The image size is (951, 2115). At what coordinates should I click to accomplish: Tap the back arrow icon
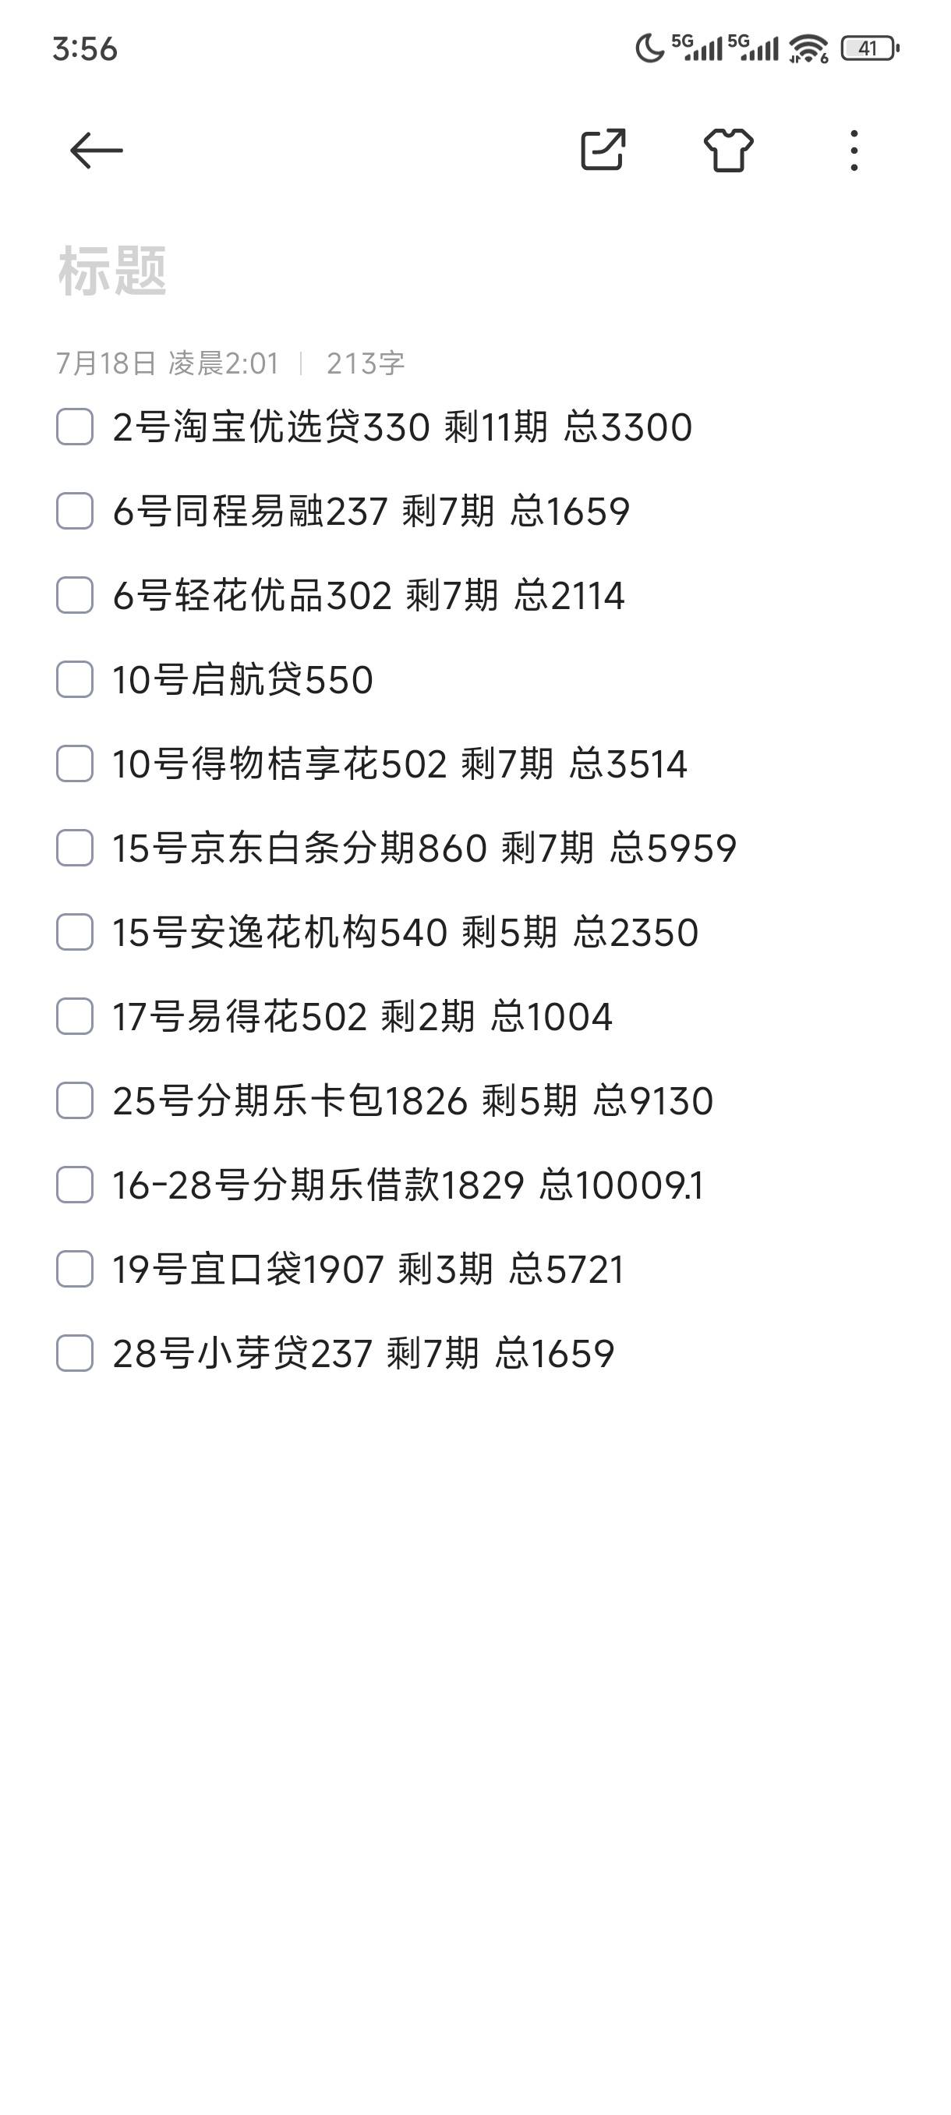coord(96,151)
